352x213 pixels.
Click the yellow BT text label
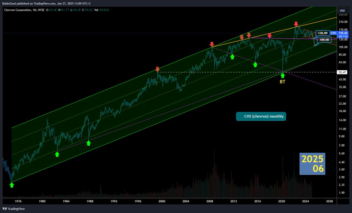tap(282, 82)
